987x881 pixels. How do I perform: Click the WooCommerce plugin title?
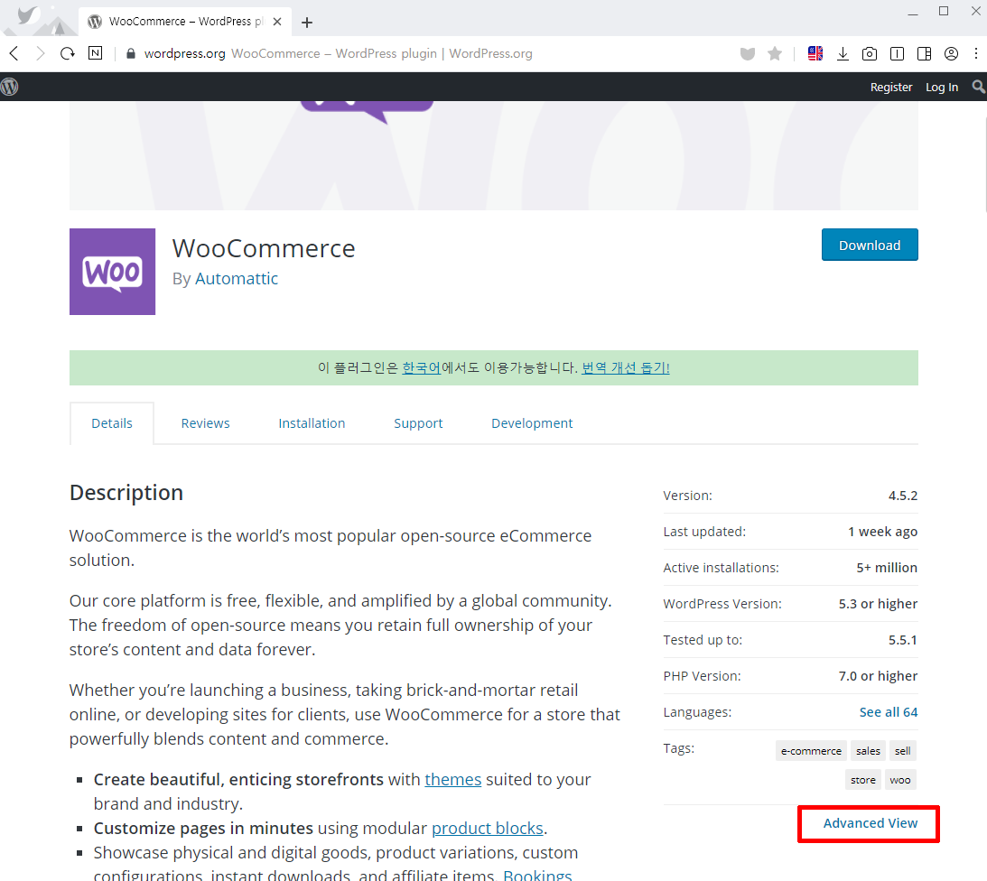(264, 248)
